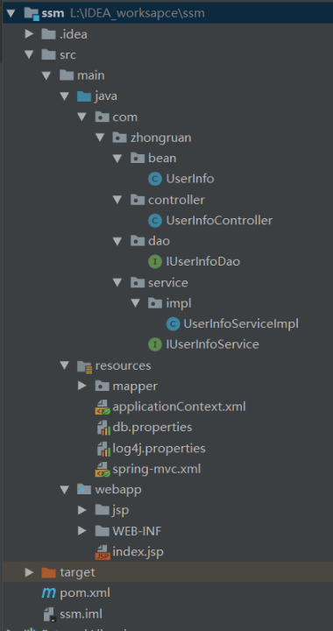Collapse the ssm project root arrow
Screen dimensions: 333x631
click(x=11, y=13)
